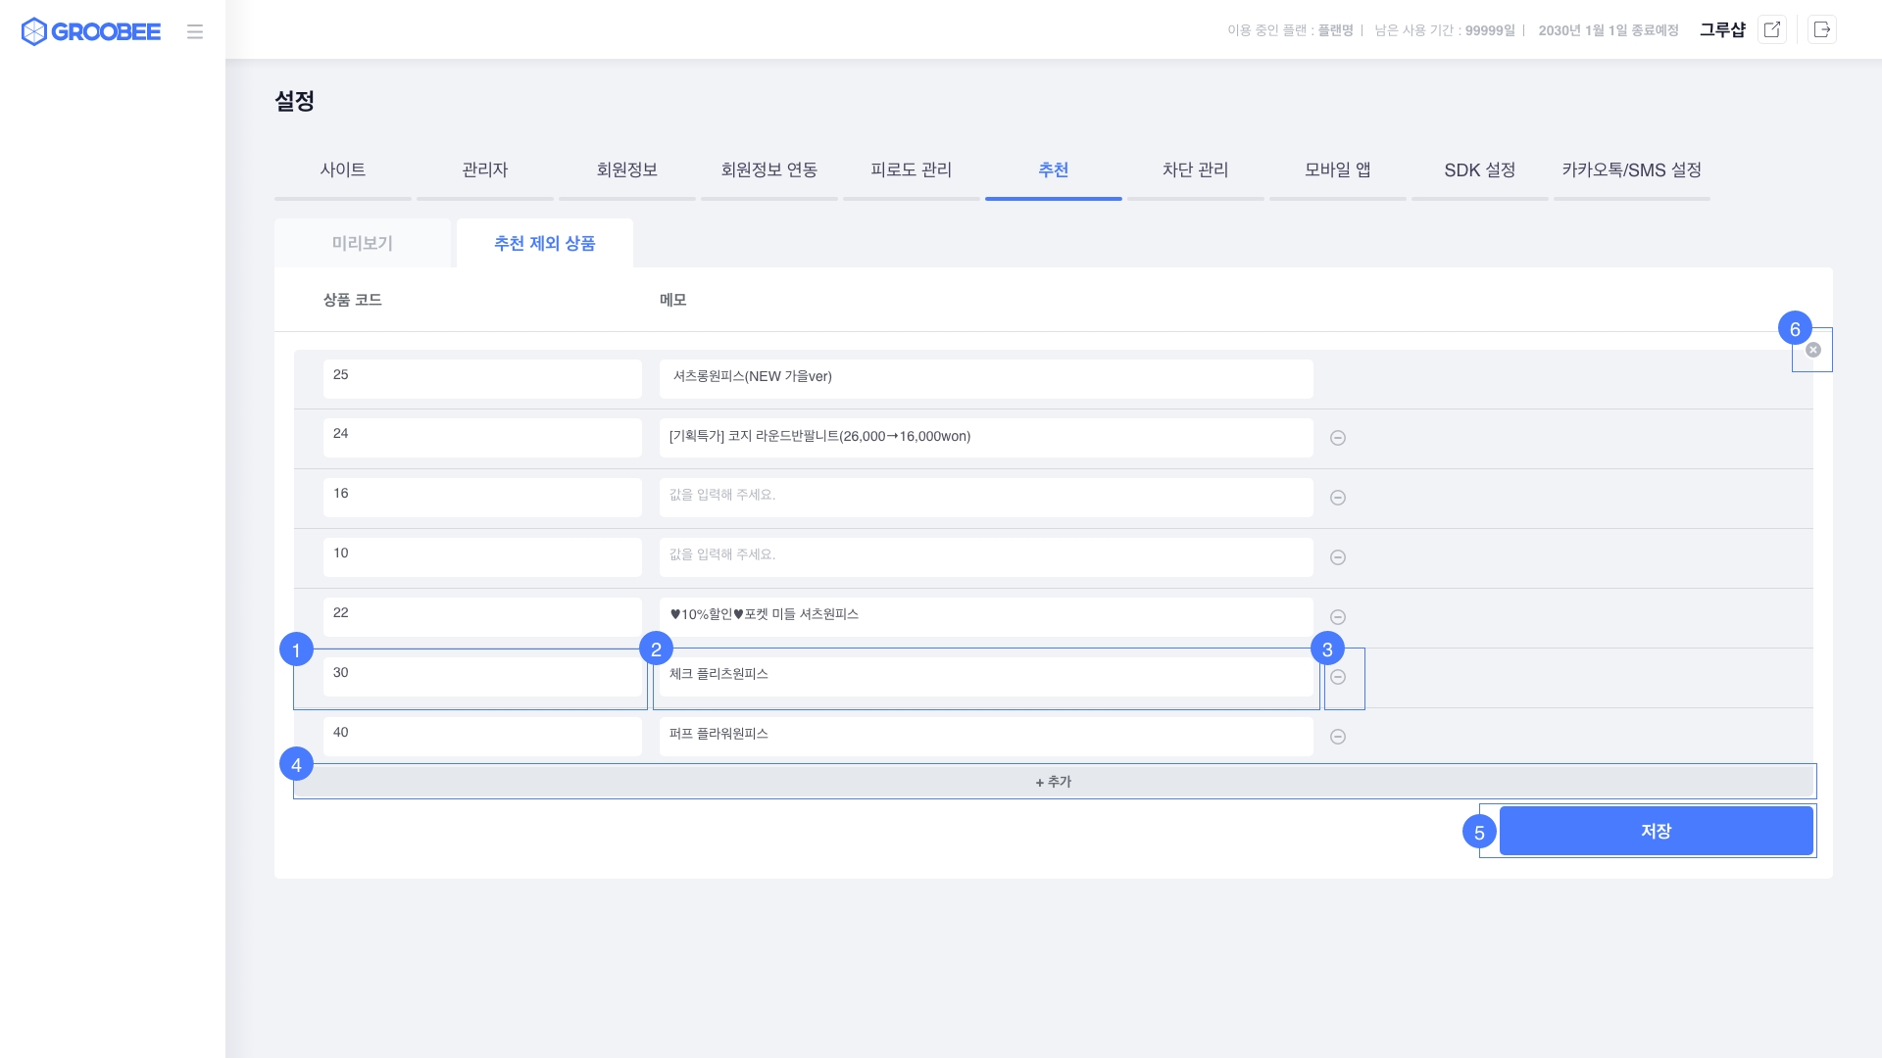Click the + 추가 add row button

tap(1054, 782)
